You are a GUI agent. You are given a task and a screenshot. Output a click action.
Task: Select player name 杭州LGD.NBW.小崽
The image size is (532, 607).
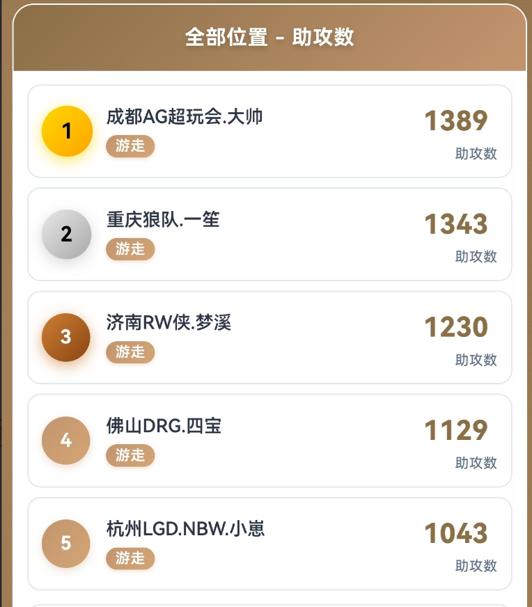tap(186, 528)
